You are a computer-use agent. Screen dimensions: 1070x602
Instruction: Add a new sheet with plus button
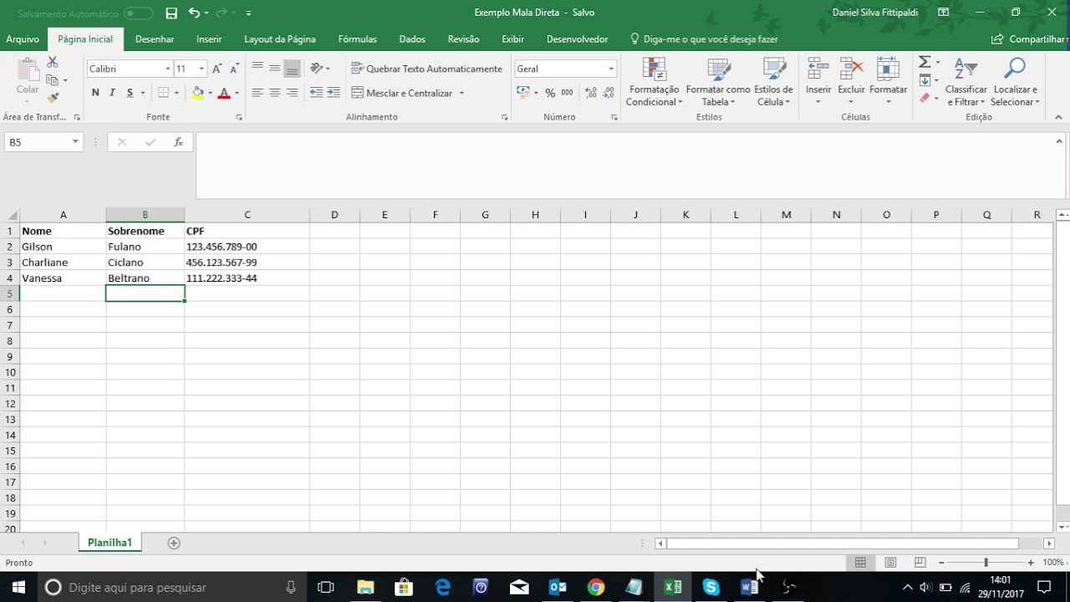(174, 543)
